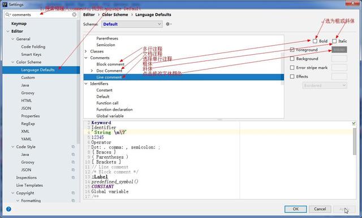Open the Bordered effects type dropdown

tap(325, 85)
